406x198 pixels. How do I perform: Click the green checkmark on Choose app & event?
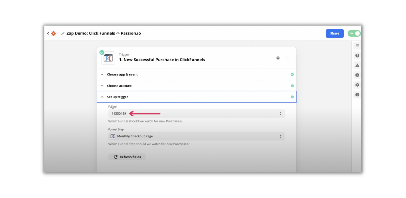[x=292, y=74]
